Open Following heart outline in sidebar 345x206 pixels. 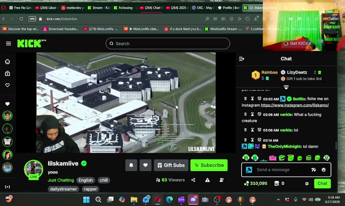pyautogui.click(x=7, y=85)
